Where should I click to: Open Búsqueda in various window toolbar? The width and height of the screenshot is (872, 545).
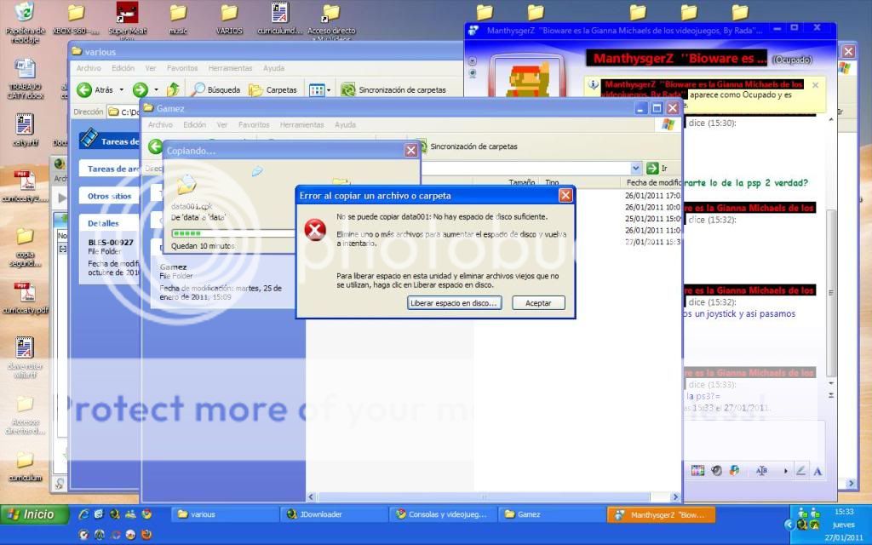pos(215,89)
